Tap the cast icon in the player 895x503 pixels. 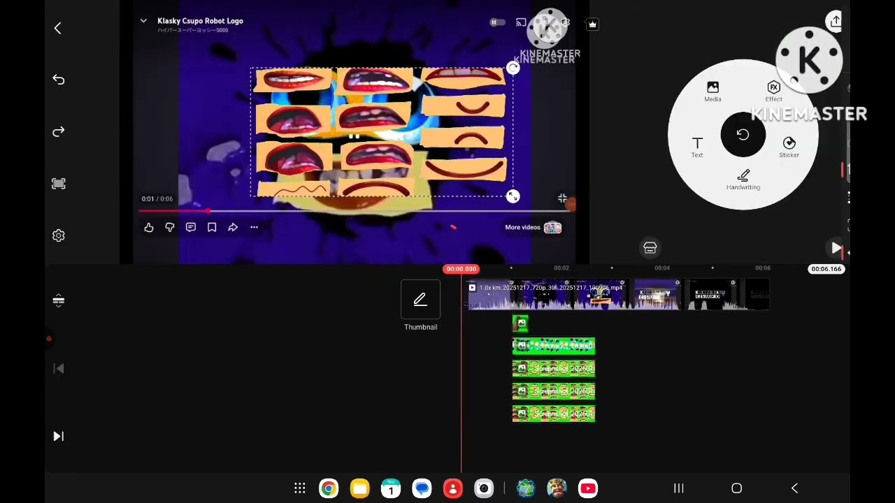(521, 23)
